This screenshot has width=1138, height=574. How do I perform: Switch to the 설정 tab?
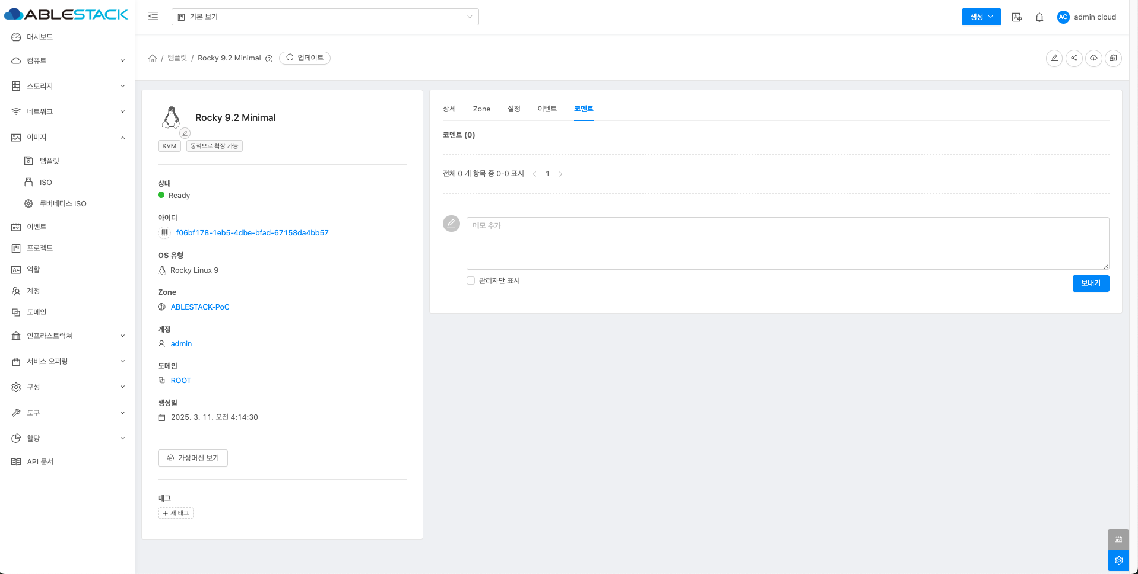(514, 109)
